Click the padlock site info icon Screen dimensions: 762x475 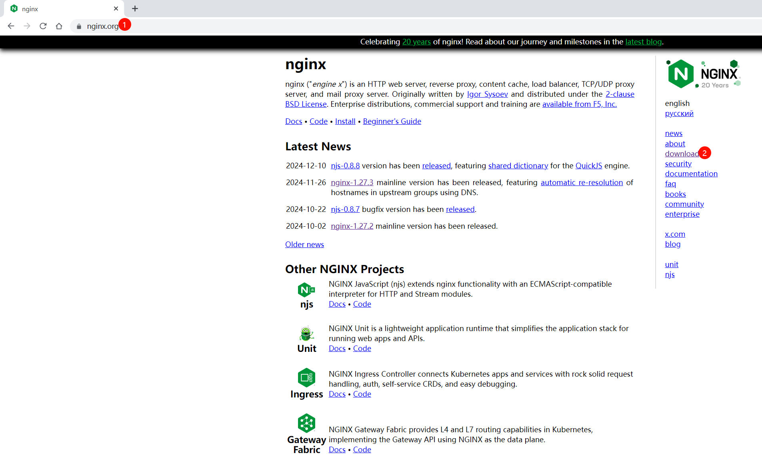pyautogui.click(x=79, y=26)
